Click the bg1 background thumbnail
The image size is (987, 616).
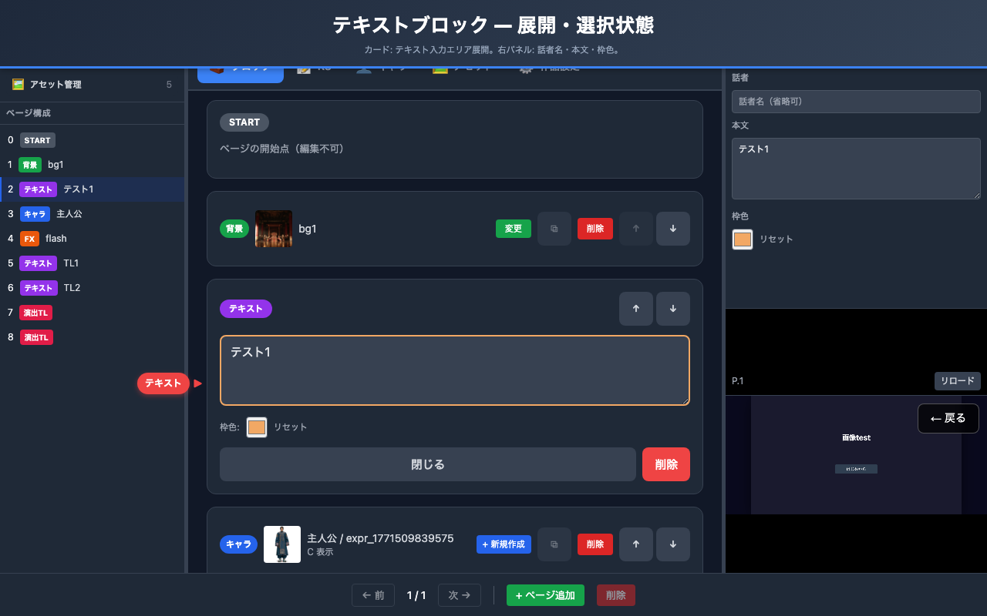tap(274, 229)
